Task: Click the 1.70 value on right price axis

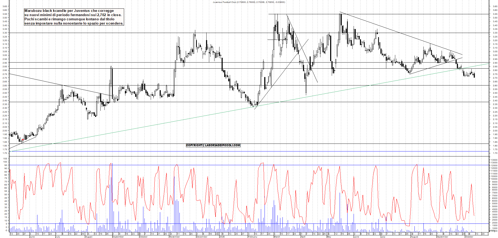Action: [495, 153]
